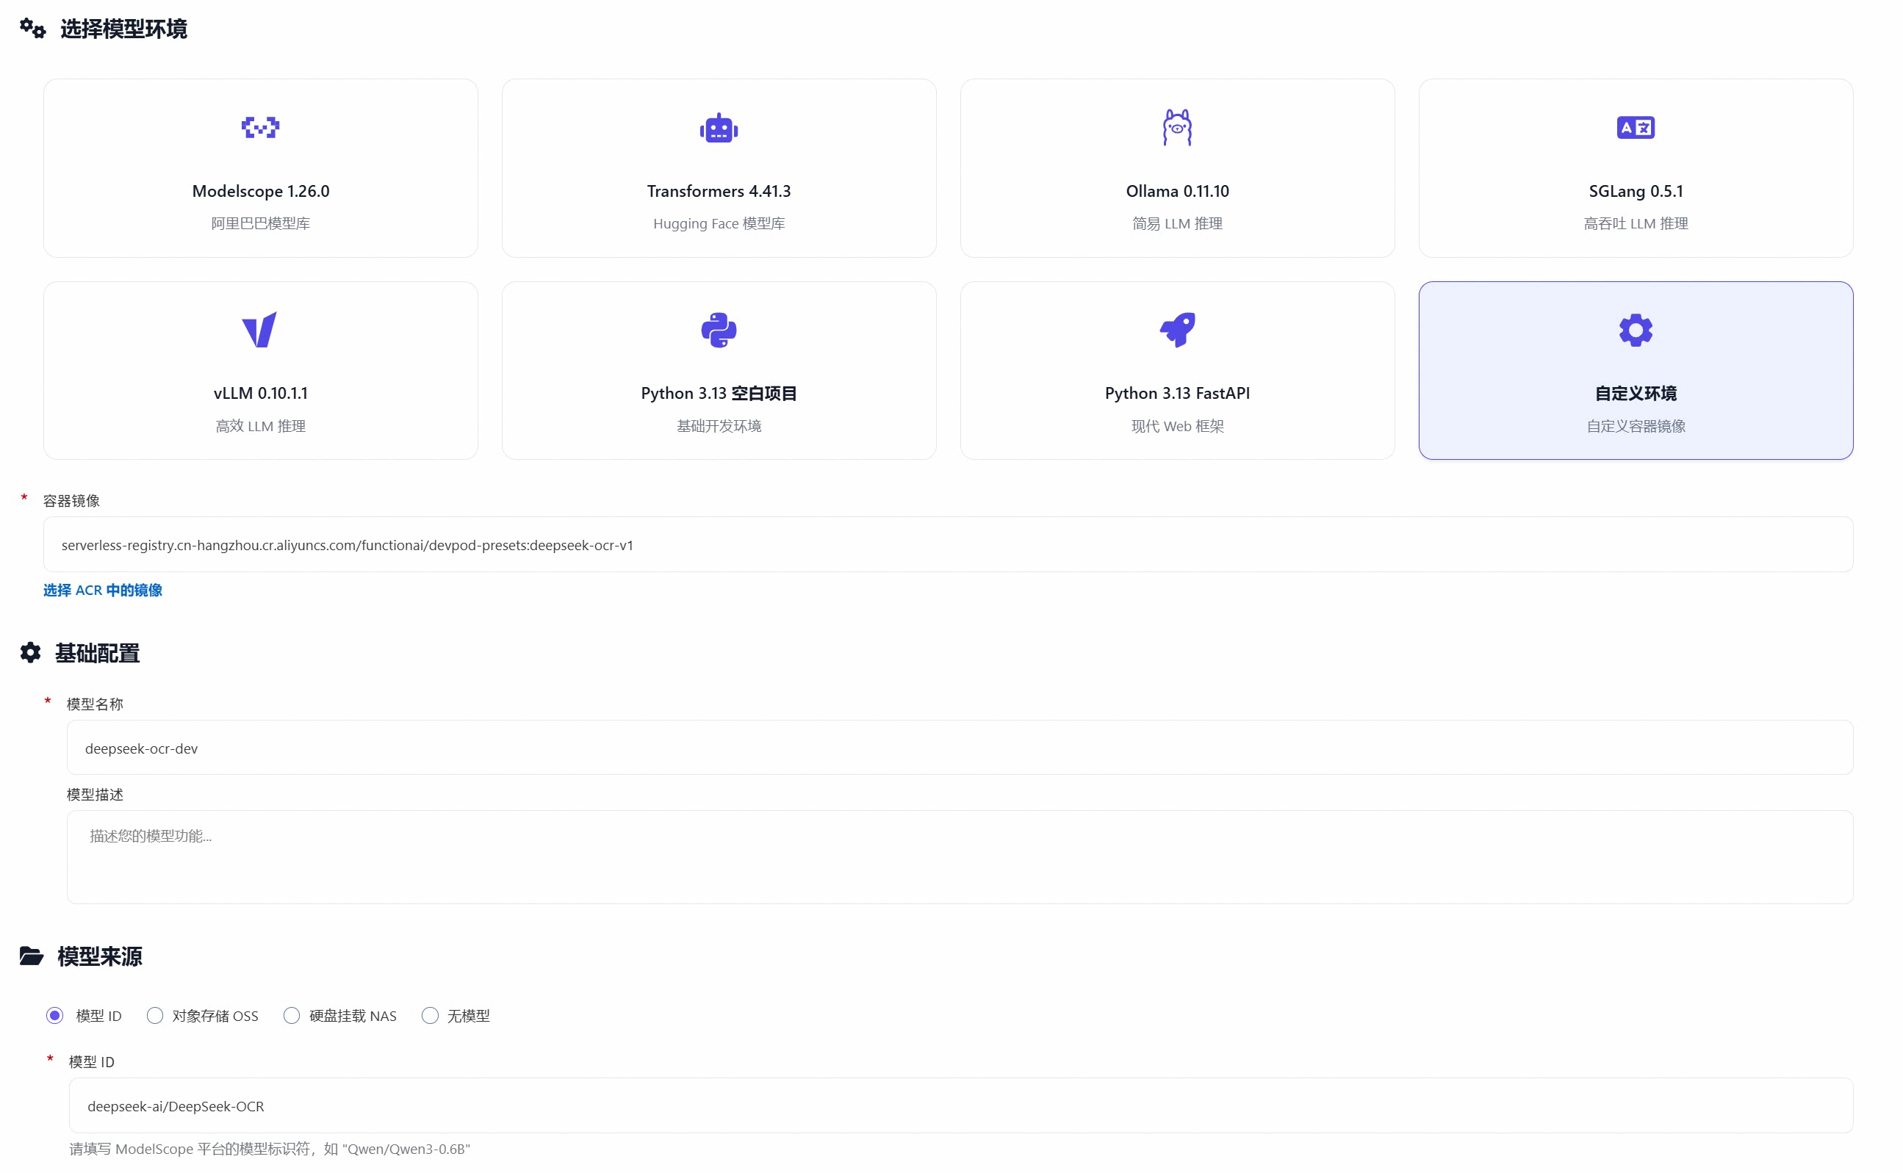Choose the 对象存储 OSS radio option
The width and height of the screenshot is (1903, 1173).
[155, 1015]
